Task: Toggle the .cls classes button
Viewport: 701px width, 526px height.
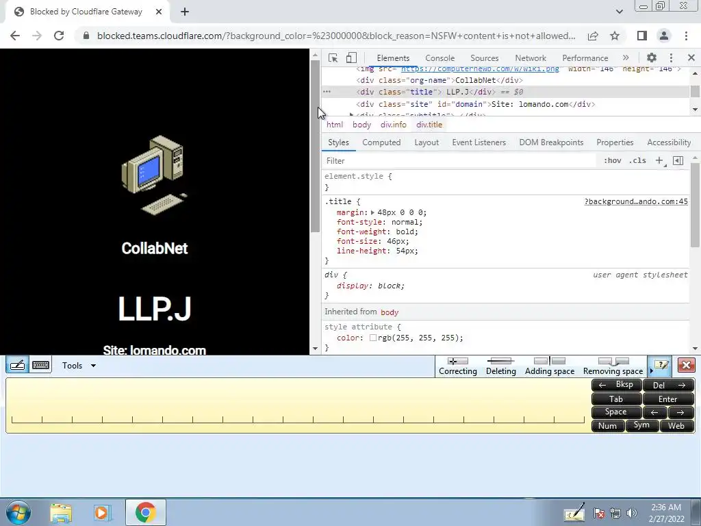Action: [x=637, y=160]
